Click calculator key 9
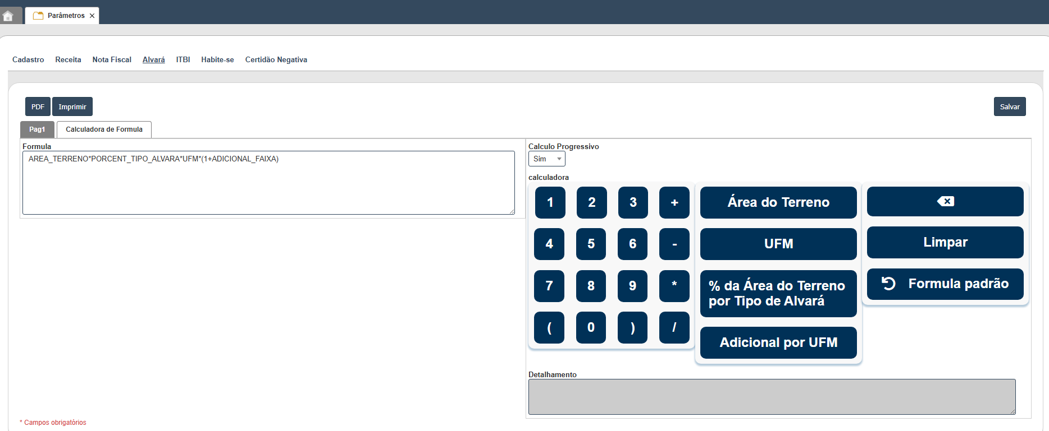Screen dimensions: 1049x431 tap(632, 286)
